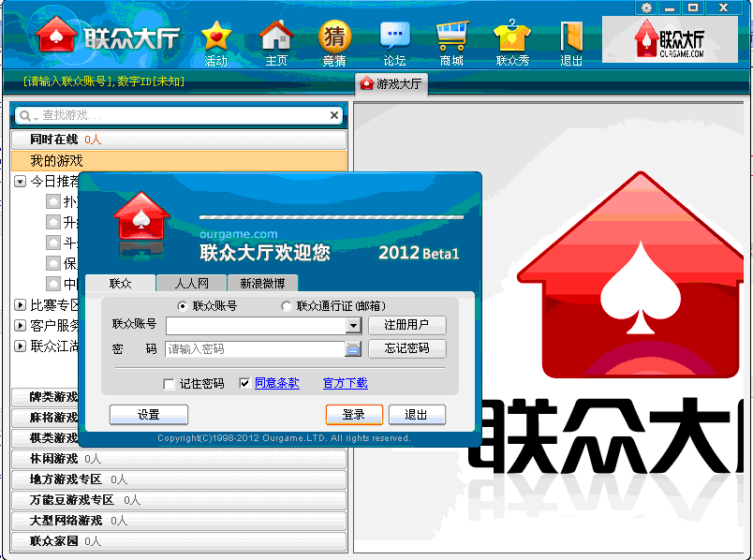Maximize the 联众大厅 window
The height and width of the screenshot is (560, 753).
pyautogui.click(x=693, y=7)
